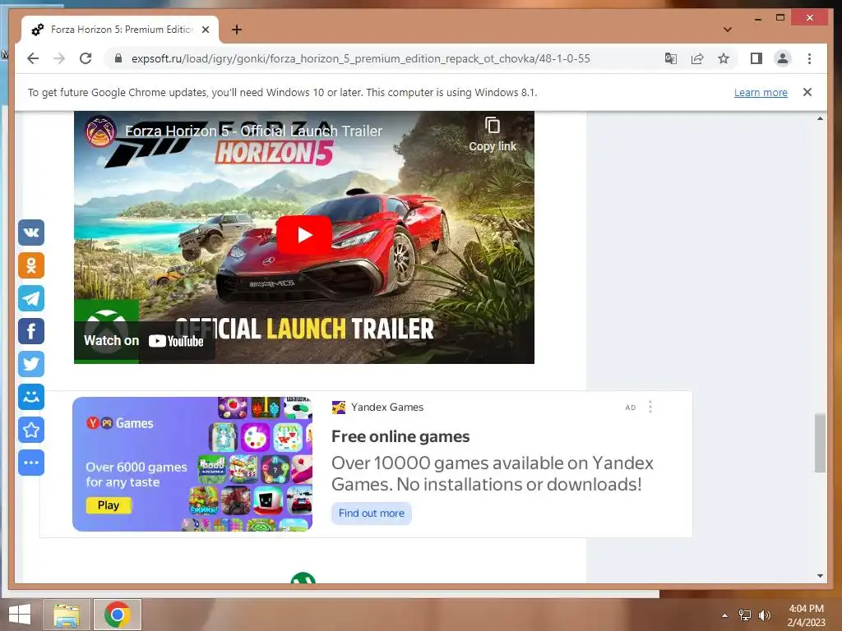
Task: Click Yandex Games advertiser name
Action: (387, 408)
